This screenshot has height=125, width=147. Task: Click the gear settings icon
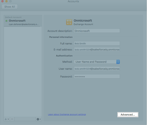38,119
